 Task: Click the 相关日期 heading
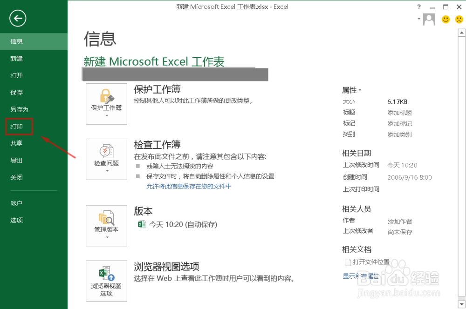point(356,153)
